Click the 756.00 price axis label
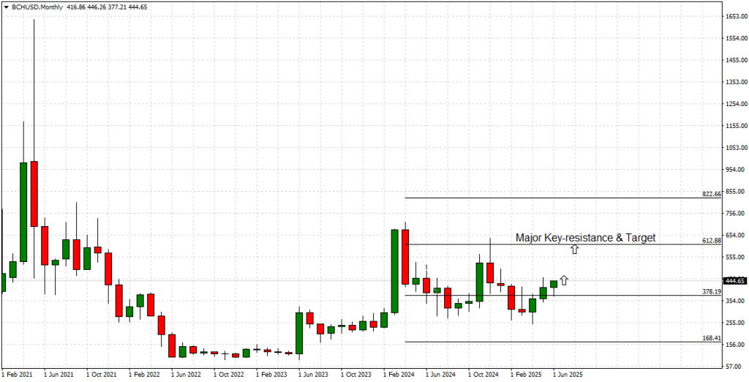This screenshot has height=382, width=749. pyautogui.click(x=736, y=213)
